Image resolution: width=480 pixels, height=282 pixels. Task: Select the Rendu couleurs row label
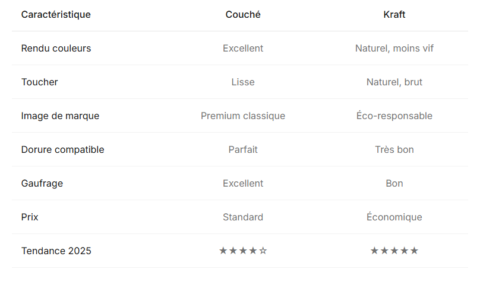[56, 48]
